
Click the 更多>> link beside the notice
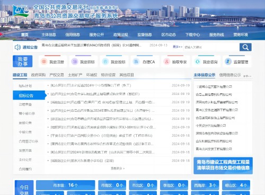click(178, 47)
